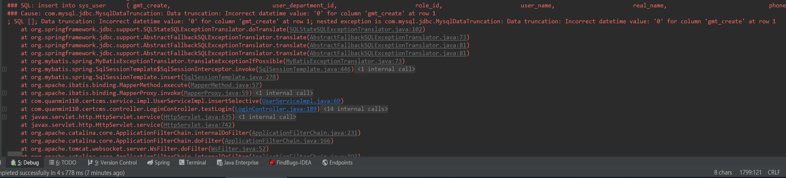Expand fold gutter on LoginController.testLogin line
Image resolution: width=786 pixels, height=178 pixels.
click(4, 109)
